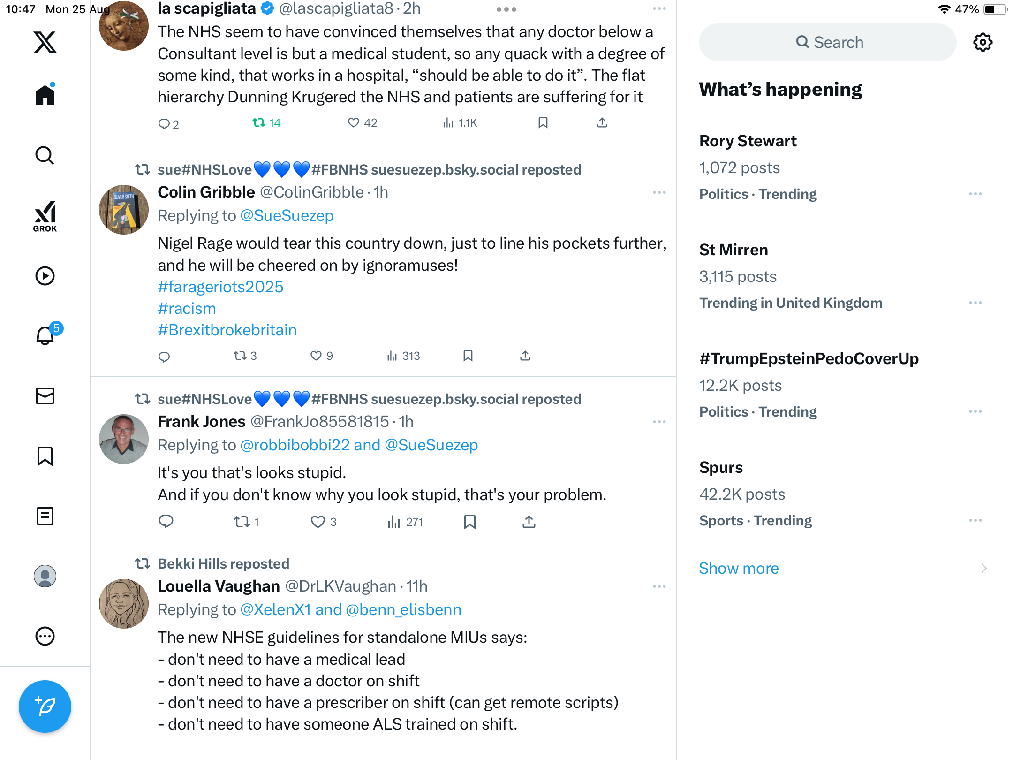Screen dimensions: 1013x760
Task: Open the Notifications bell
Action: pos(45,335)
